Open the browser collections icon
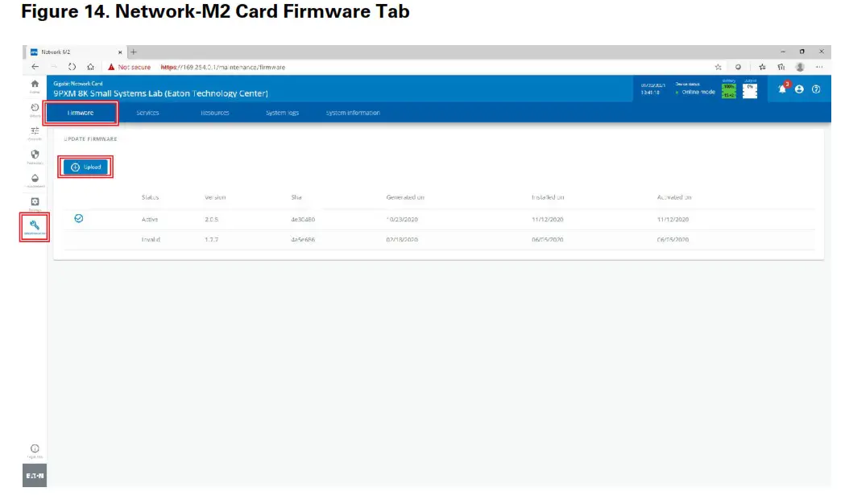 click(781, 67)
